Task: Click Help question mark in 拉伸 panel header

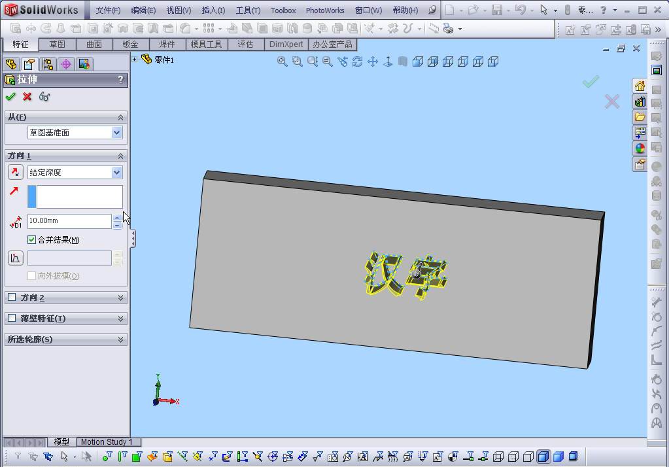Action: tap(120, 79)
